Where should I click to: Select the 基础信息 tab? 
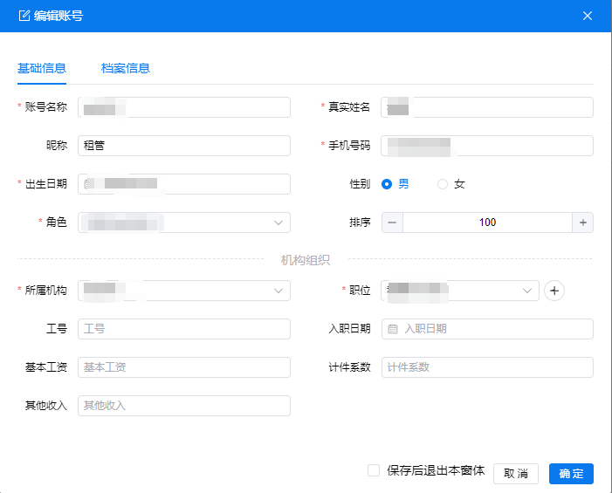(42, 68)
